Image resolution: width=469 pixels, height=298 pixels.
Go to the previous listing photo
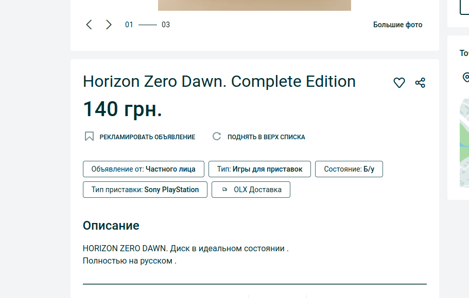click(x=89, y=25)
